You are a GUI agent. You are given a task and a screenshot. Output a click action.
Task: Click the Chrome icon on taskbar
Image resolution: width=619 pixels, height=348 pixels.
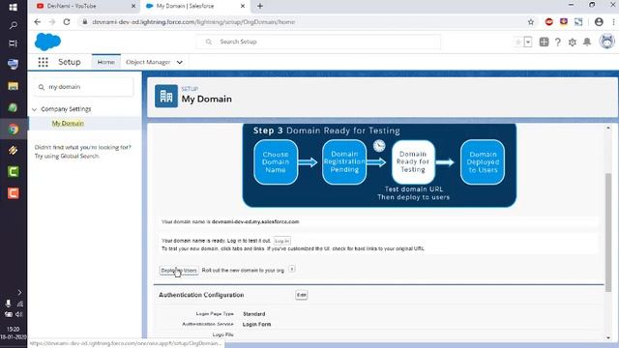(x=13, y=130)
